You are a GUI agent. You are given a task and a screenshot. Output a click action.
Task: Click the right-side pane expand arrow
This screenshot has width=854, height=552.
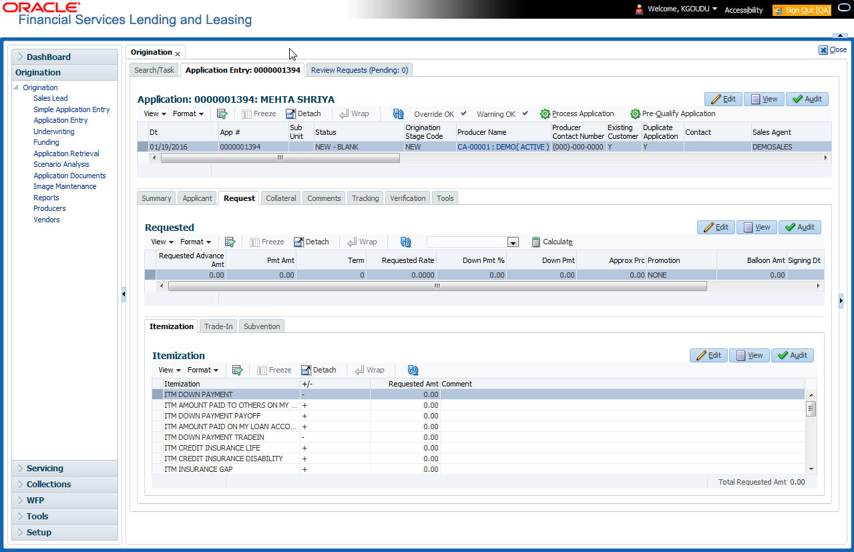coord(841,300)
